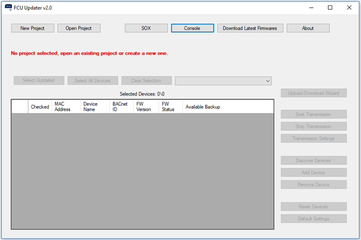This screenshot has height=240, width=361.
Task: Open an existing project with Open Project
Action: pyautogui.click(x=79, y=28)
